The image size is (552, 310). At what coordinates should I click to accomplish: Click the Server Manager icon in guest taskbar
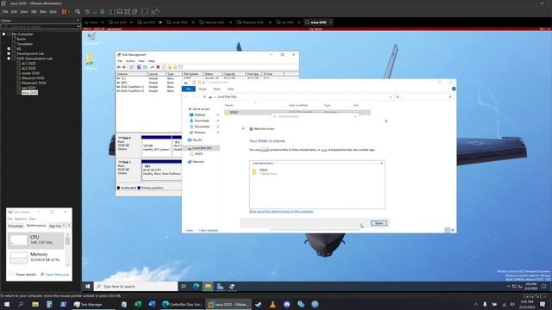220,287
